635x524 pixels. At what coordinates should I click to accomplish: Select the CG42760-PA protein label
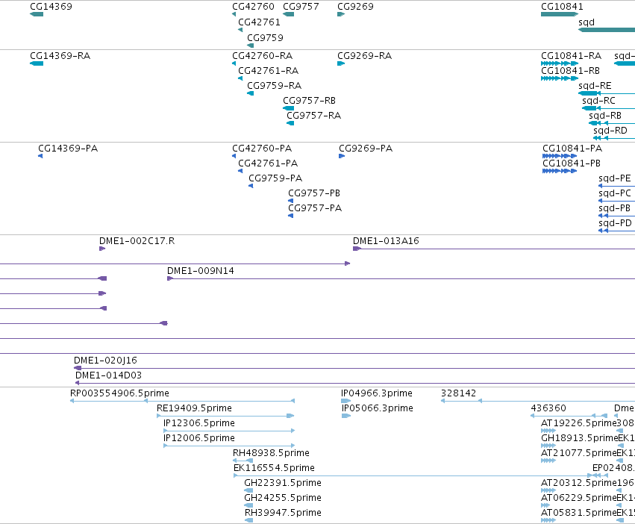point(262,149)
